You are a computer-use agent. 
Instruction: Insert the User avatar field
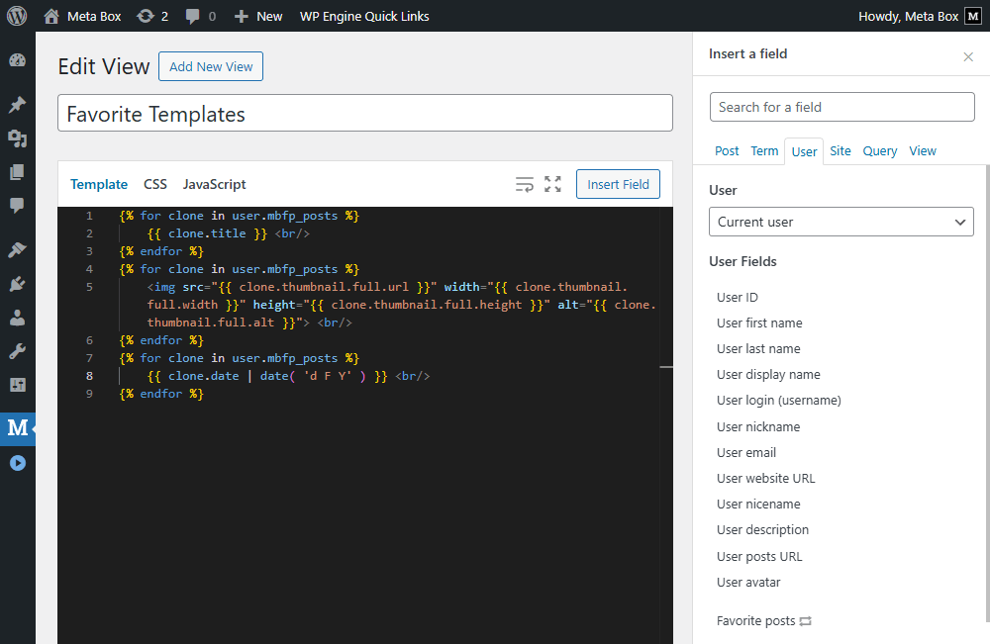coord(748,583)
